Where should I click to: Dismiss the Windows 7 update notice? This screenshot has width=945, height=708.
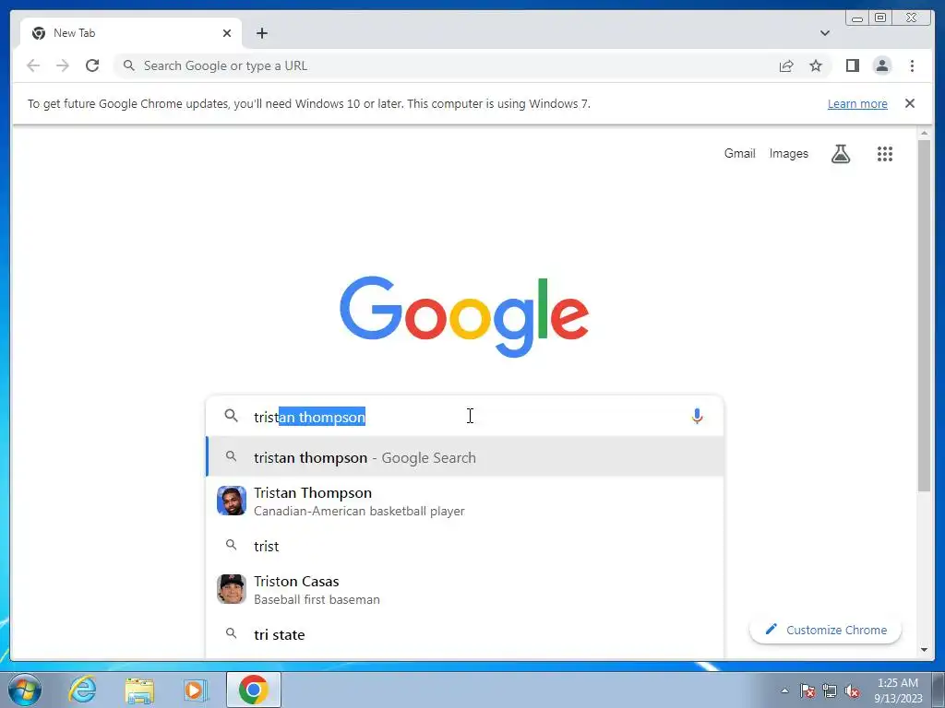pyautogui.click(x=910, y=103)
